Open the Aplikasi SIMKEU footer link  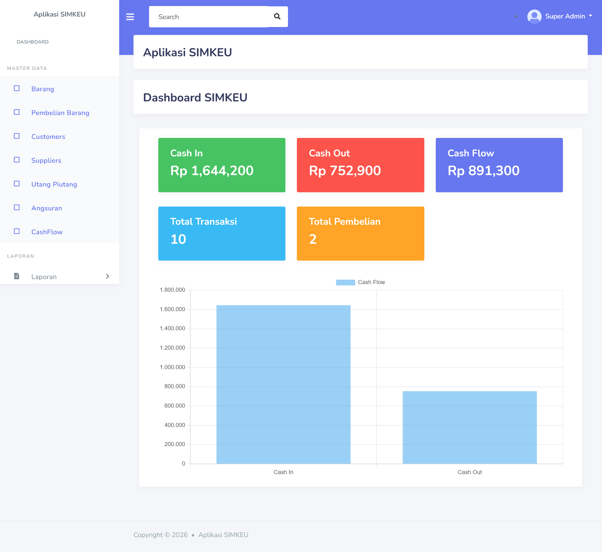[x=223, y=535]
